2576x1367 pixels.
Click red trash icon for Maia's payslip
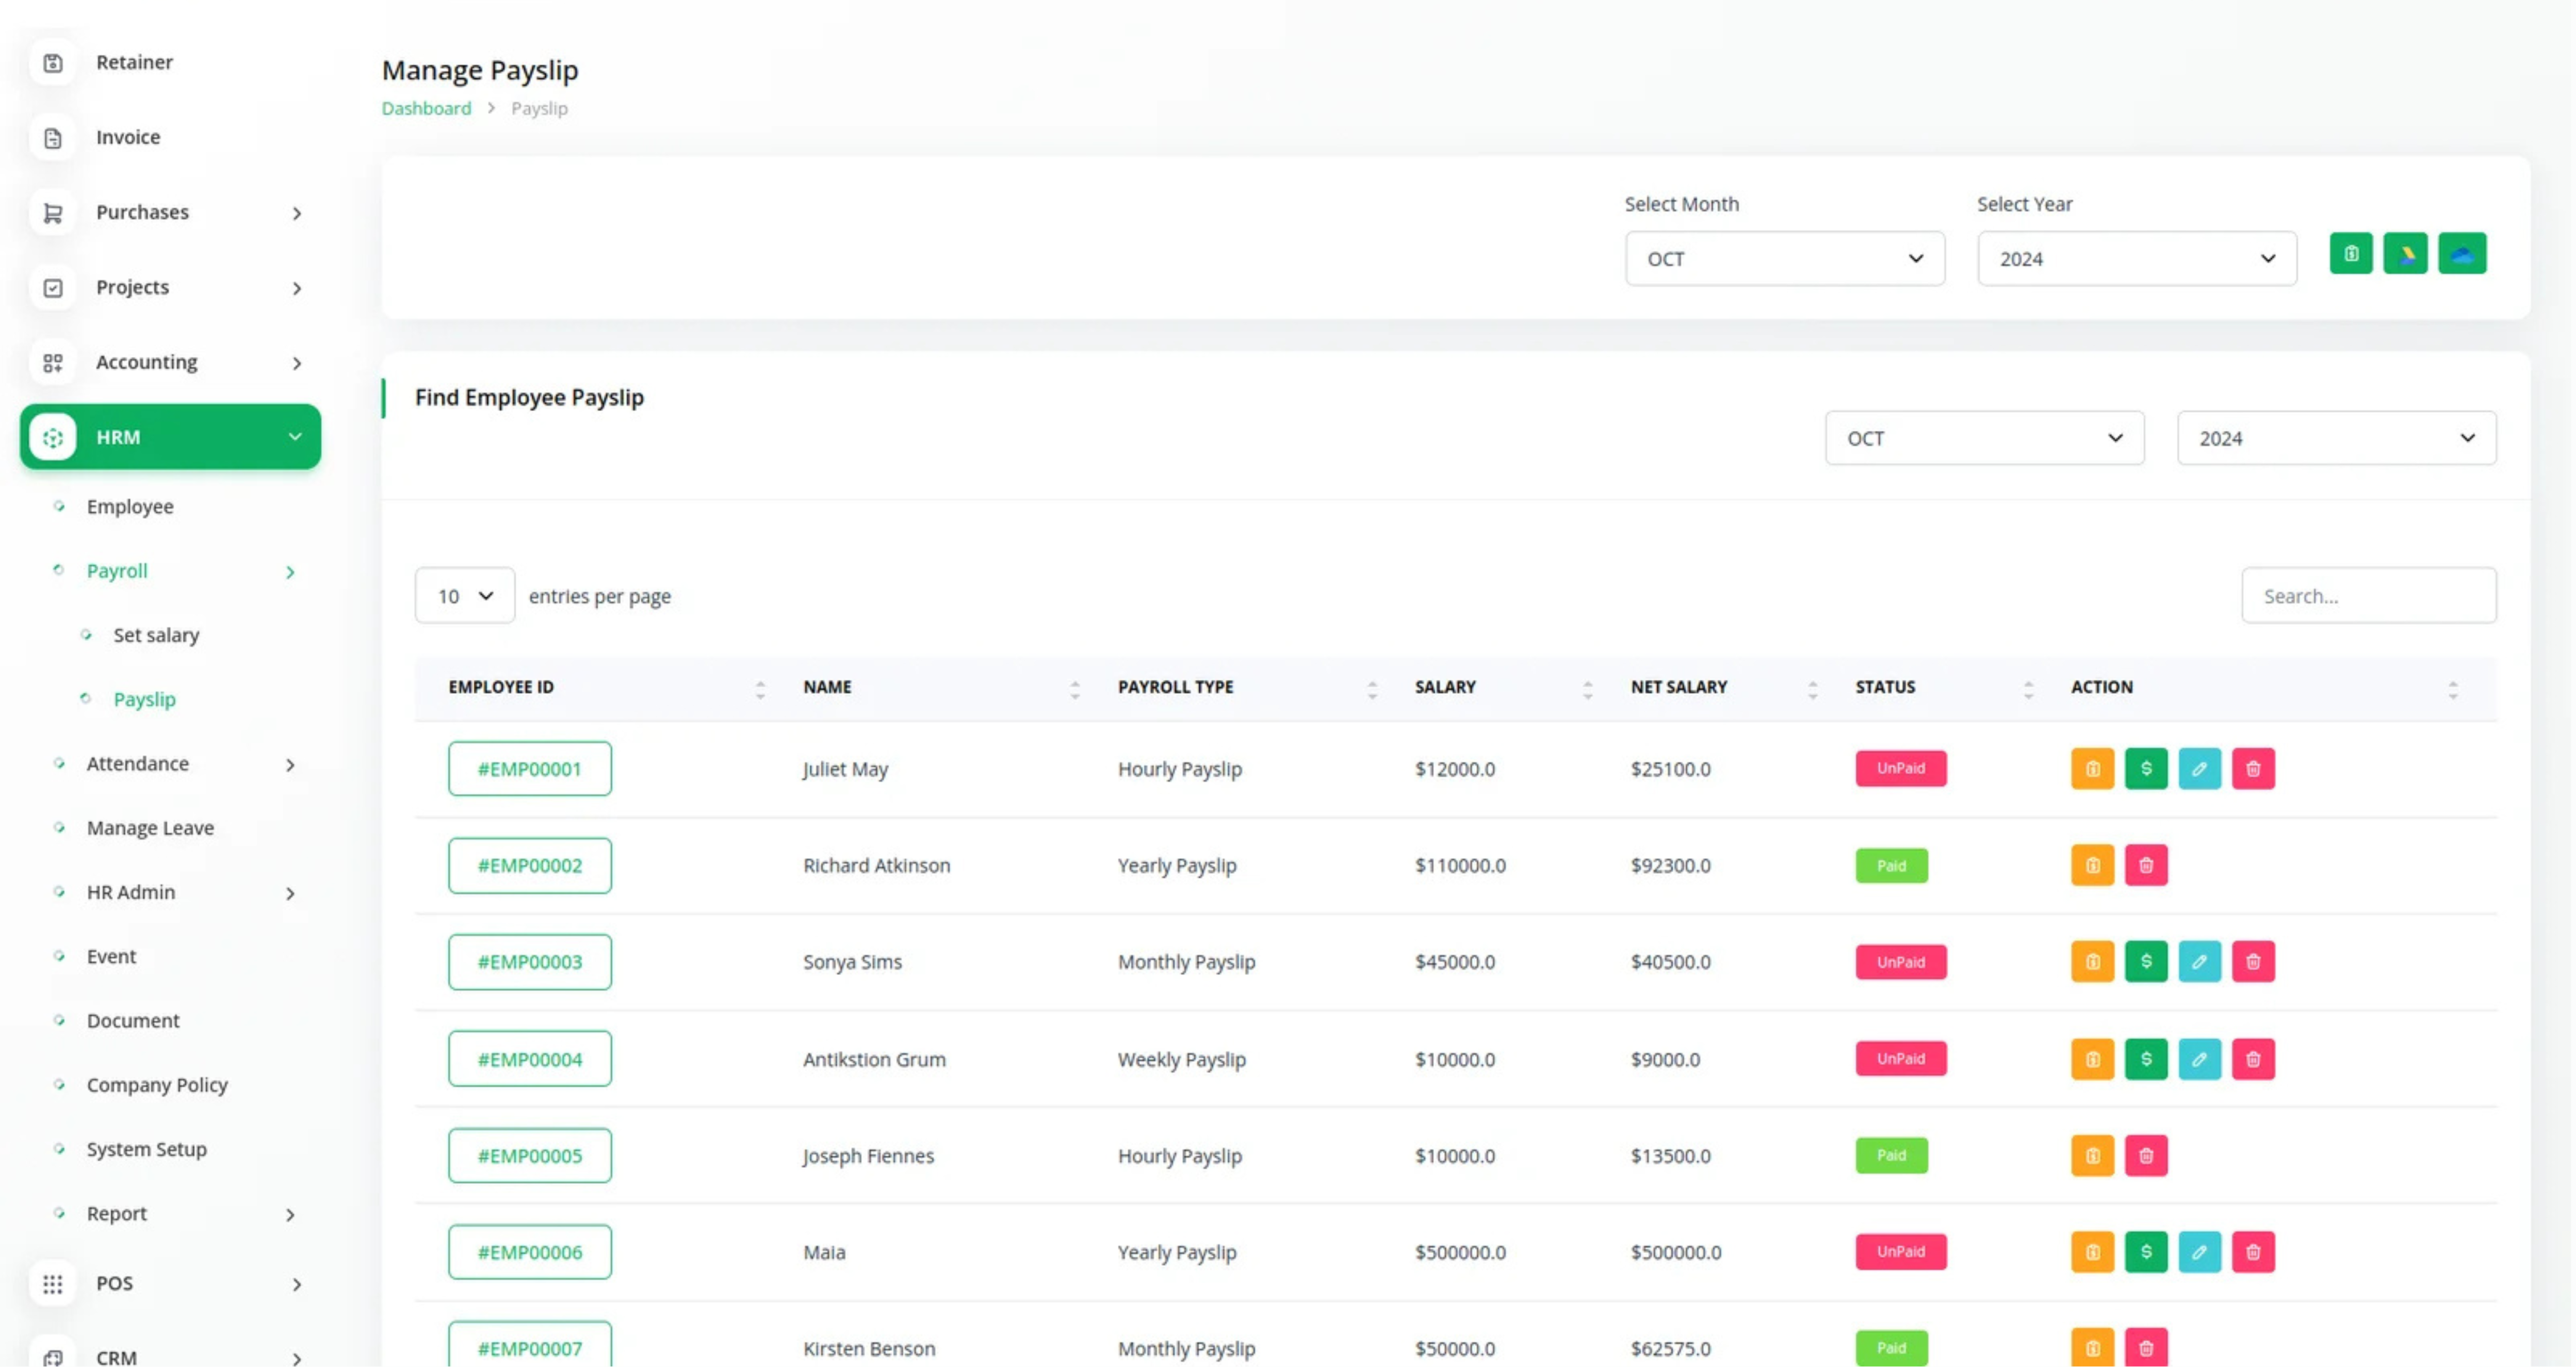click(x=2252, y=1252)
